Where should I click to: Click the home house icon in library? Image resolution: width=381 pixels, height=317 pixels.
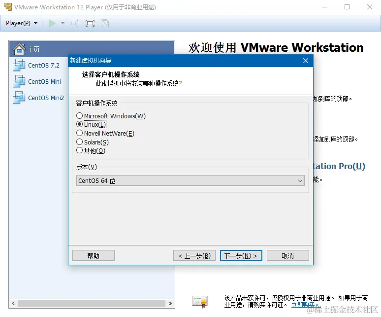point(19,49)
